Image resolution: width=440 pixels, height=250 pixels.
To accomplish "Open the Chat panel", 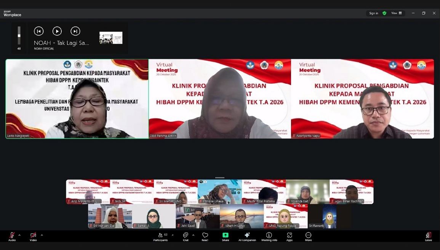I will click(x=186, y=236).
